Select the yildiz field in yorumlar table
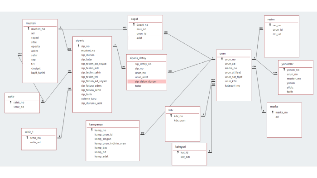317x178 pixels. tap(290, 87)
